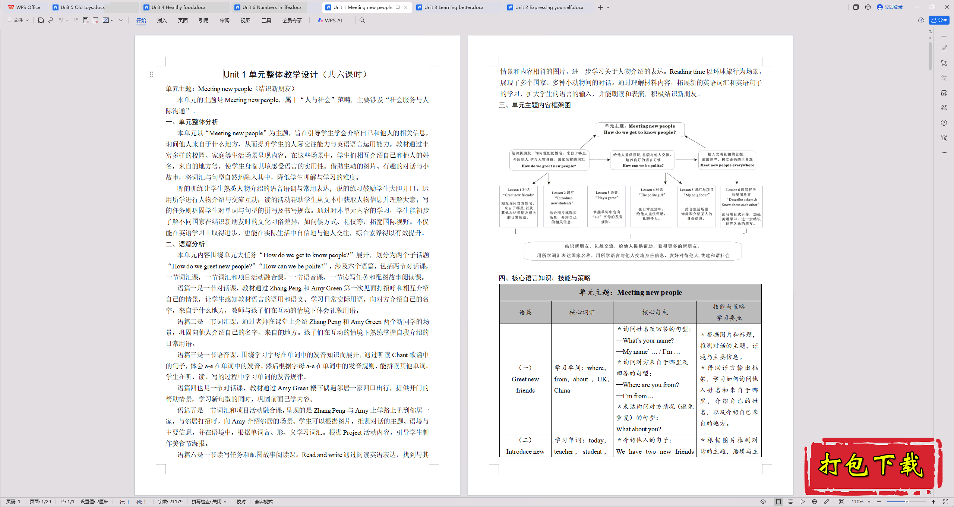Open the 视图 ribbon tab
The image size is (954, 507).
(246, 21)
